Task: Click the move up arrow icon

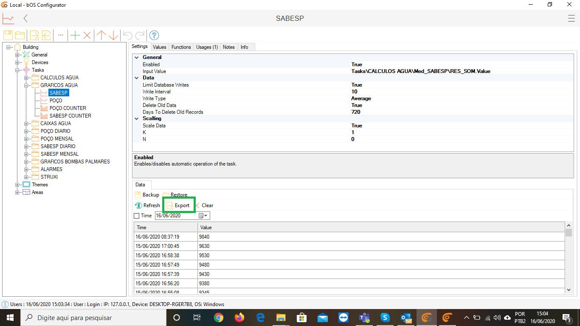Action: [101, 35]
